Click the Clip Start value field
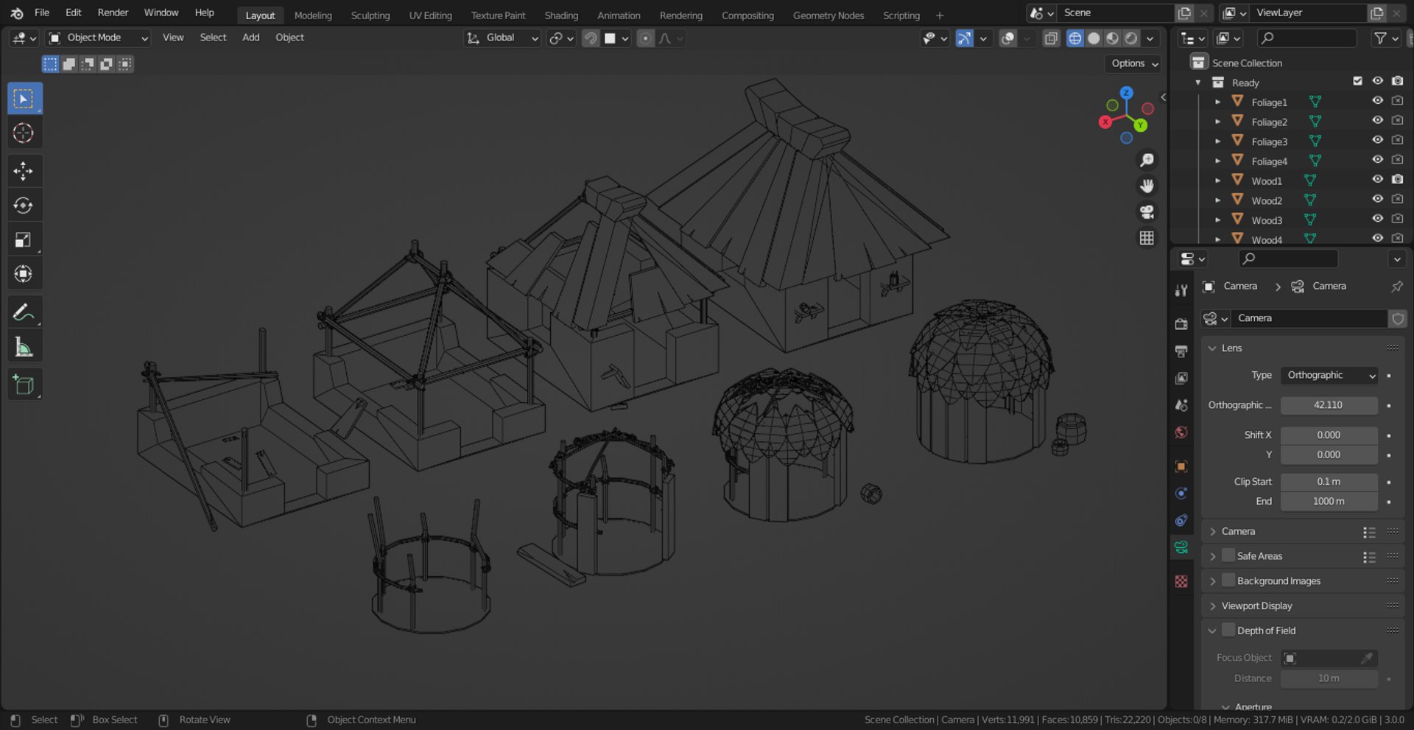Viewport: 1414px width, 730px height. coord(1329,482)
